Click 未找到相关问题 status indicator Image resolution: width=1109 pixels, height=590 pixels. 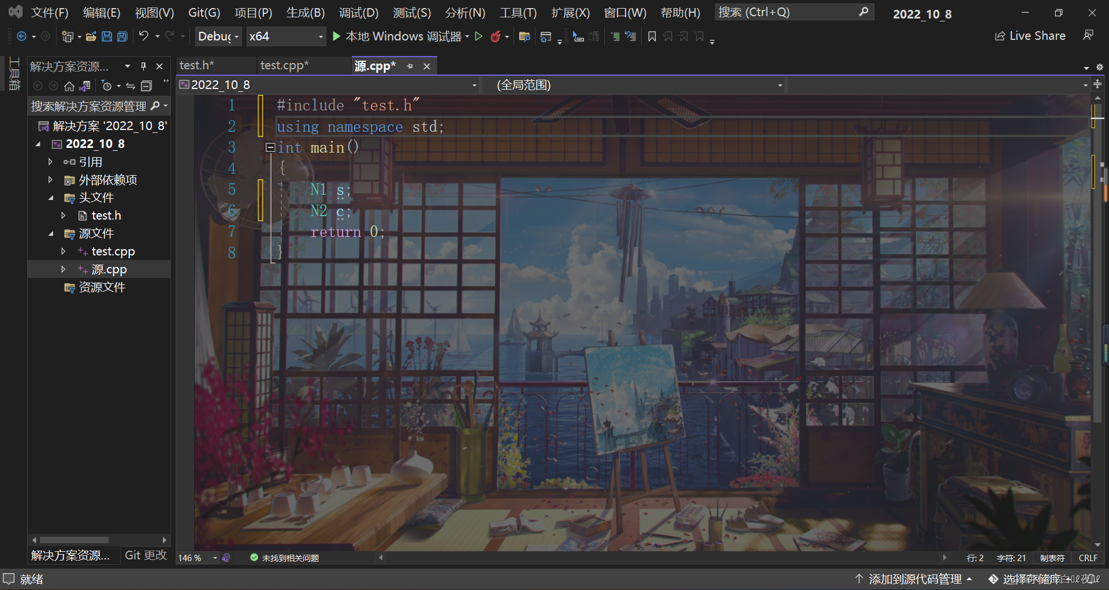pyautogui.click(x=285, y=558)
